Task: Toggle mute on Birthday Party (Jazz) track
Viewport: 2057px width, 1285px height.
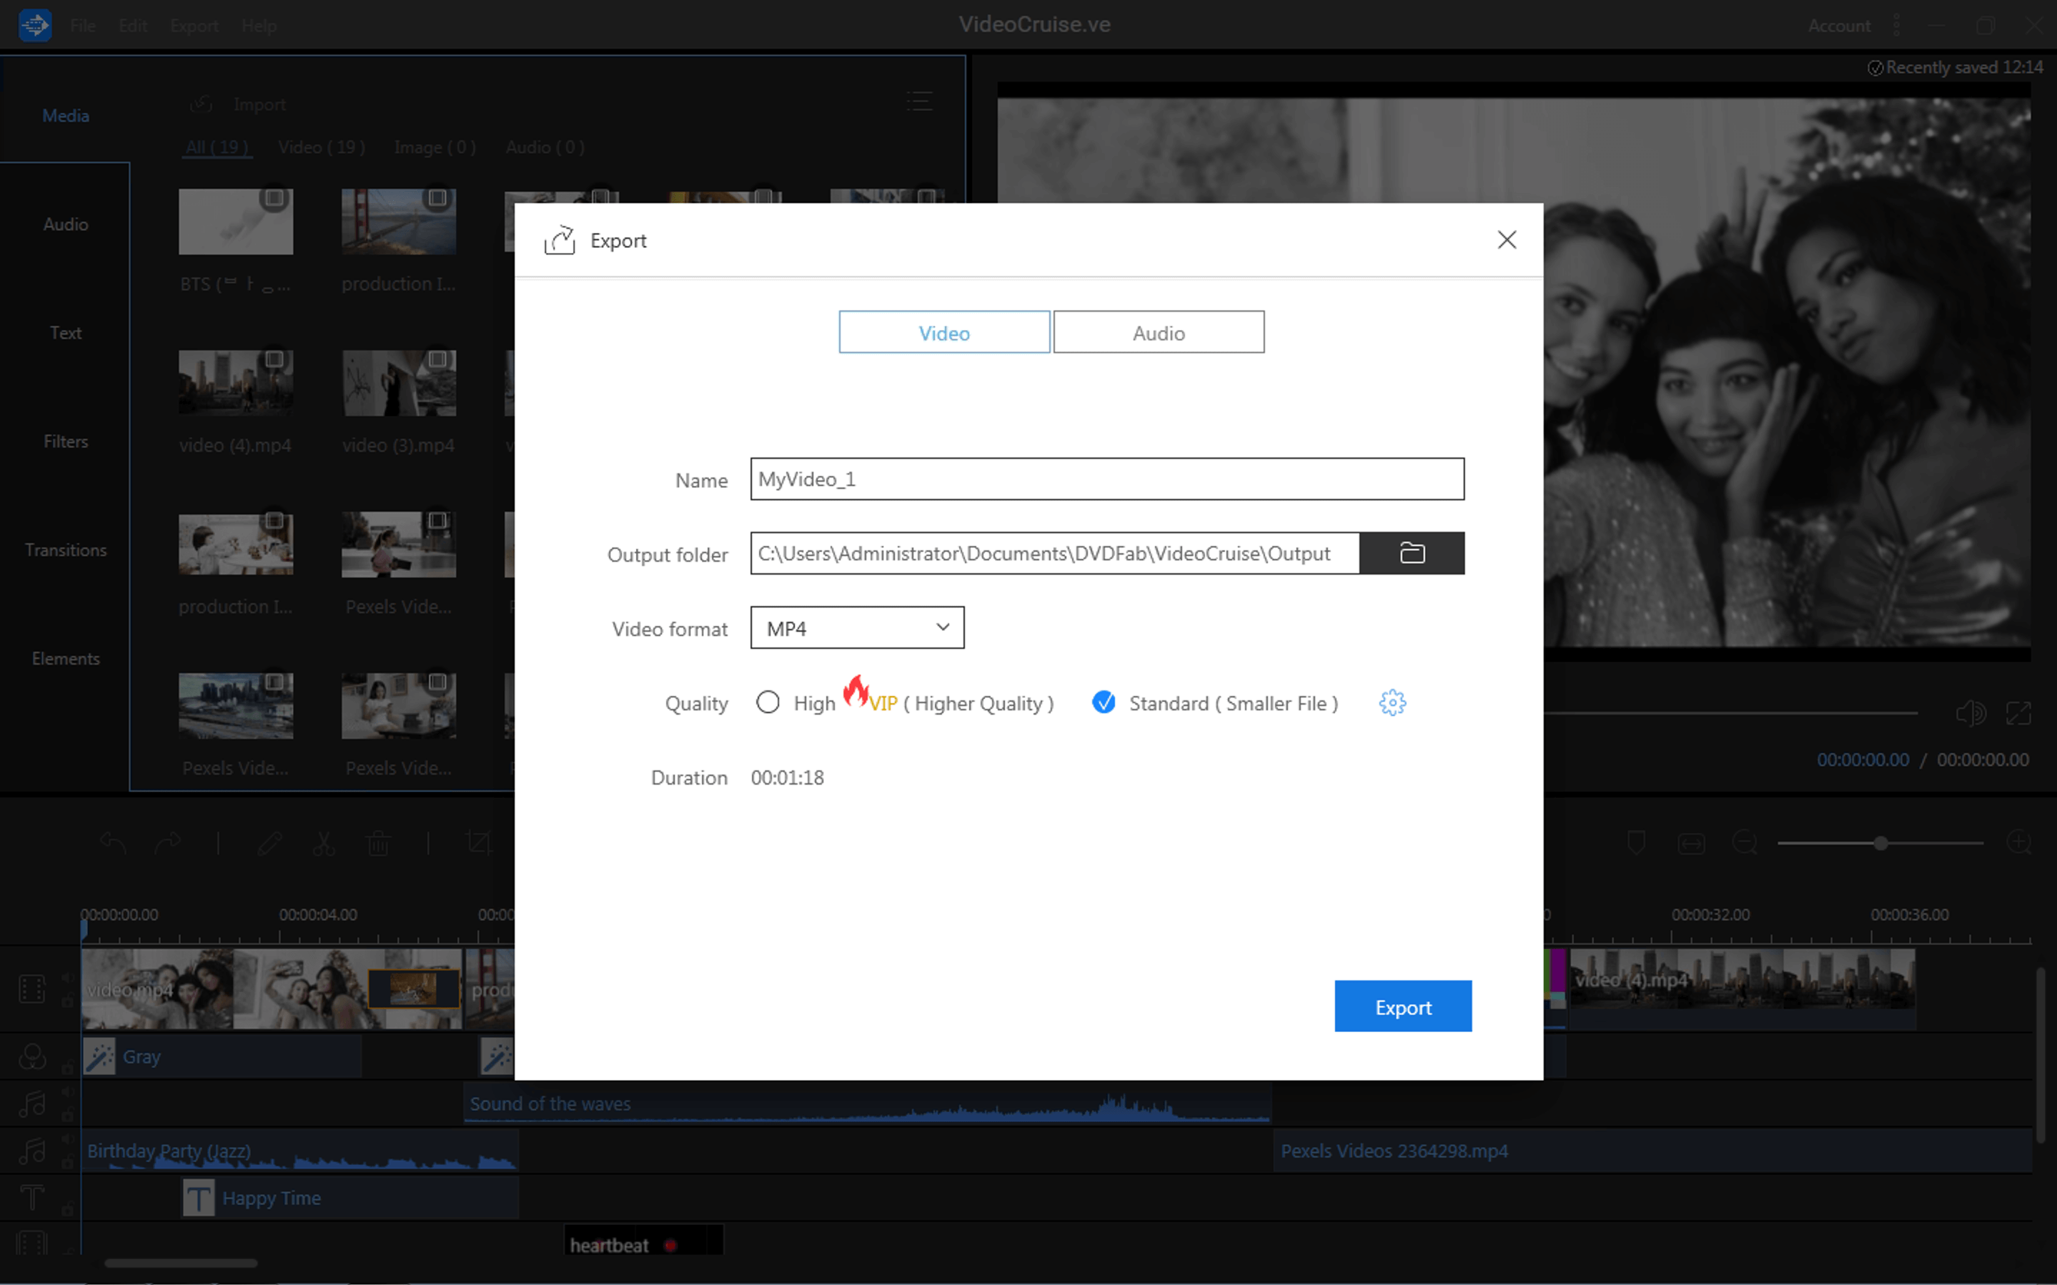Action: [67, 1138]
